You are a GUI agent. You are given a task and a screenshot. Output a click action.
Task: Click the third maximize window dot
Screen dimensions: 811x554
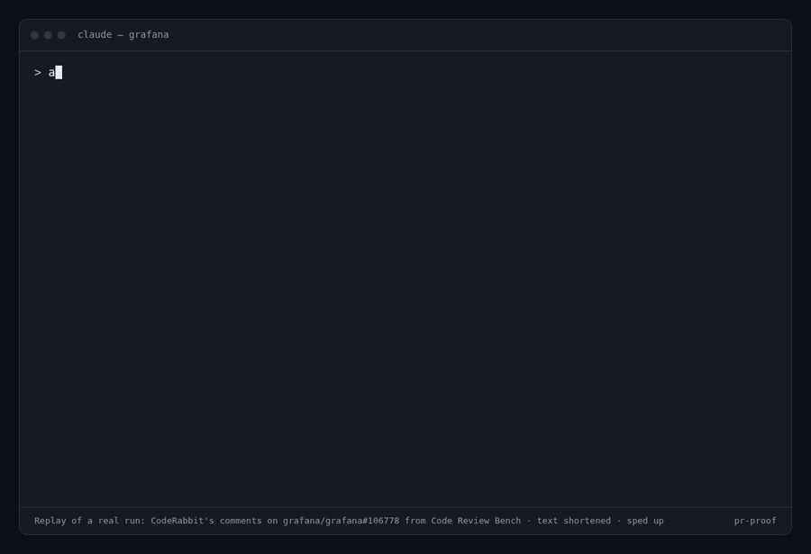point(61,35)
